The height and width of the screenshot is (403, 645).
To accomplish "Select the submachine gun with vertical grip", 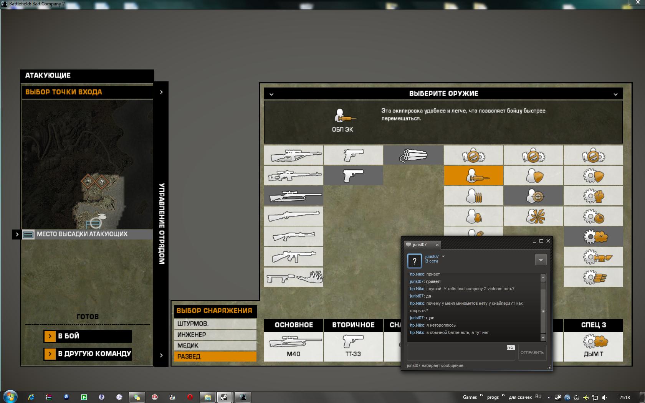I will coord(294,257).
